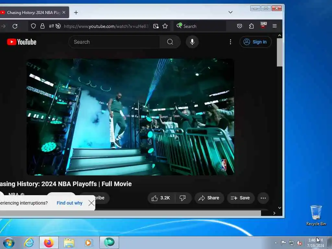The height and width of the screenshot is (249, 332).
Task: Dislike the video
Action: click(183, 198)
